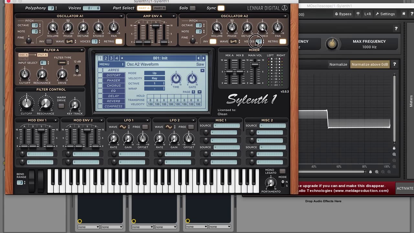Open the Misc 1 first Source dropdown
This screenshot has width=414, height=233.
click(227, 126)
